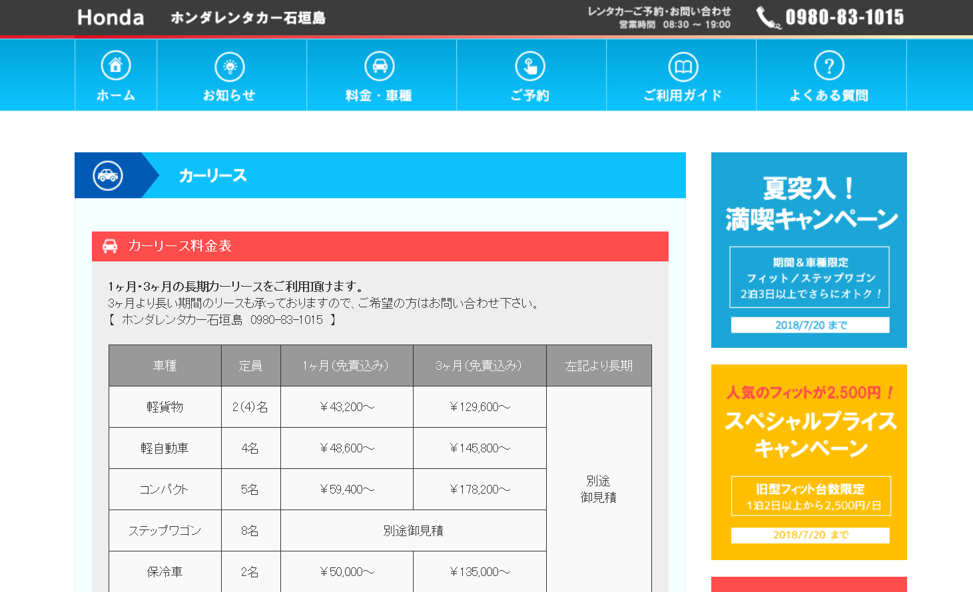Click the 左記より長期 column header
The width and height of the screenshot is (973, 592).
tap(599, 366)
